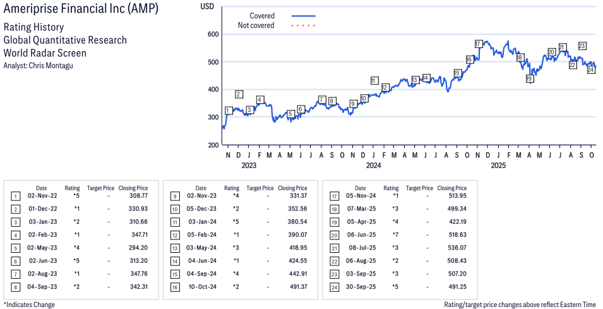Click chart marker 19 at the 2025 dip
Image resolution: width=603 pixels, height=309 pixels.
click(x=529, y=78)
